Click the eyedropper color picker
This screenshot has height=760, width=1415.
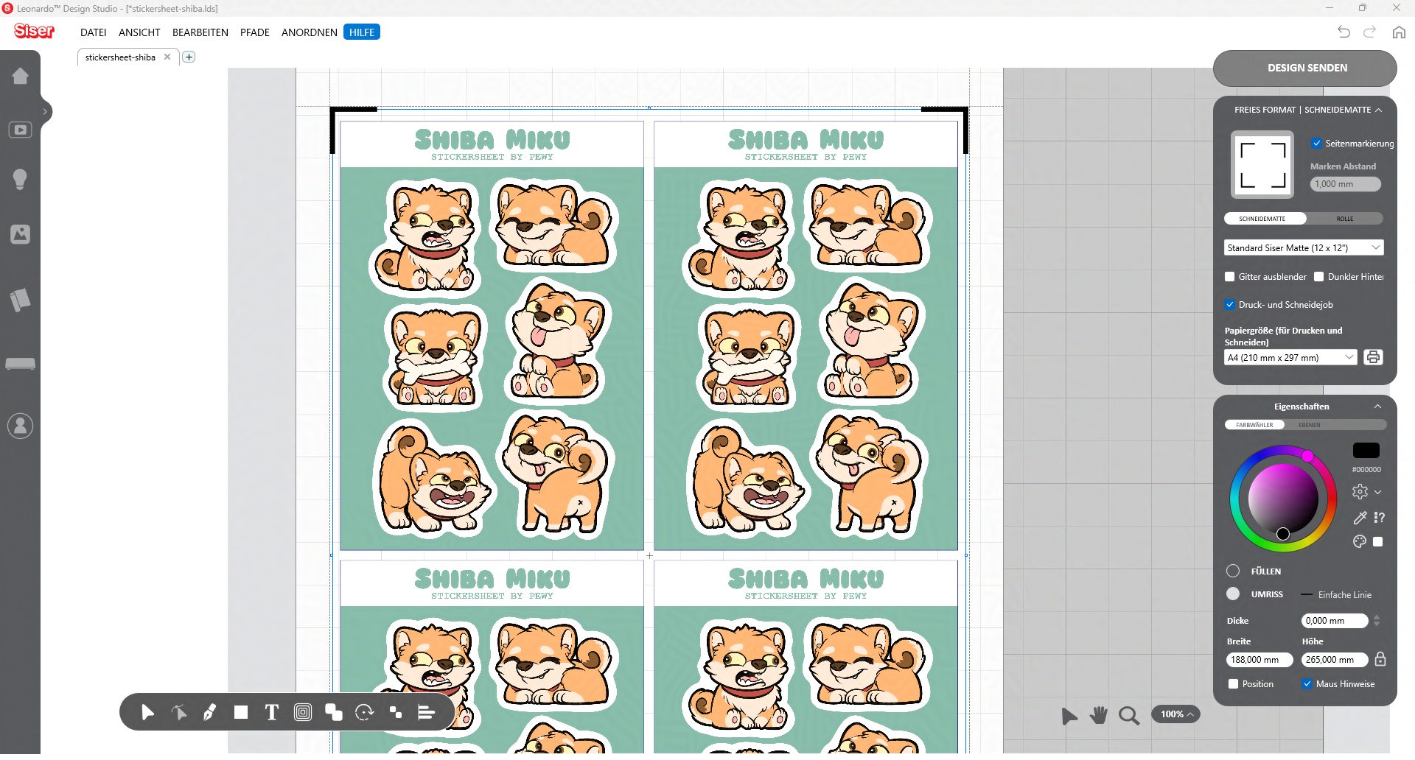1360,518
